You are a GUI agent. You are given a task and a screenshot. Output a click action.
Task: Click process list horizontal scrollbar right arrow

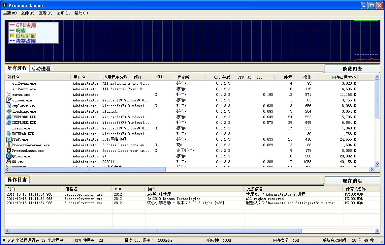(x=371, y=170)
